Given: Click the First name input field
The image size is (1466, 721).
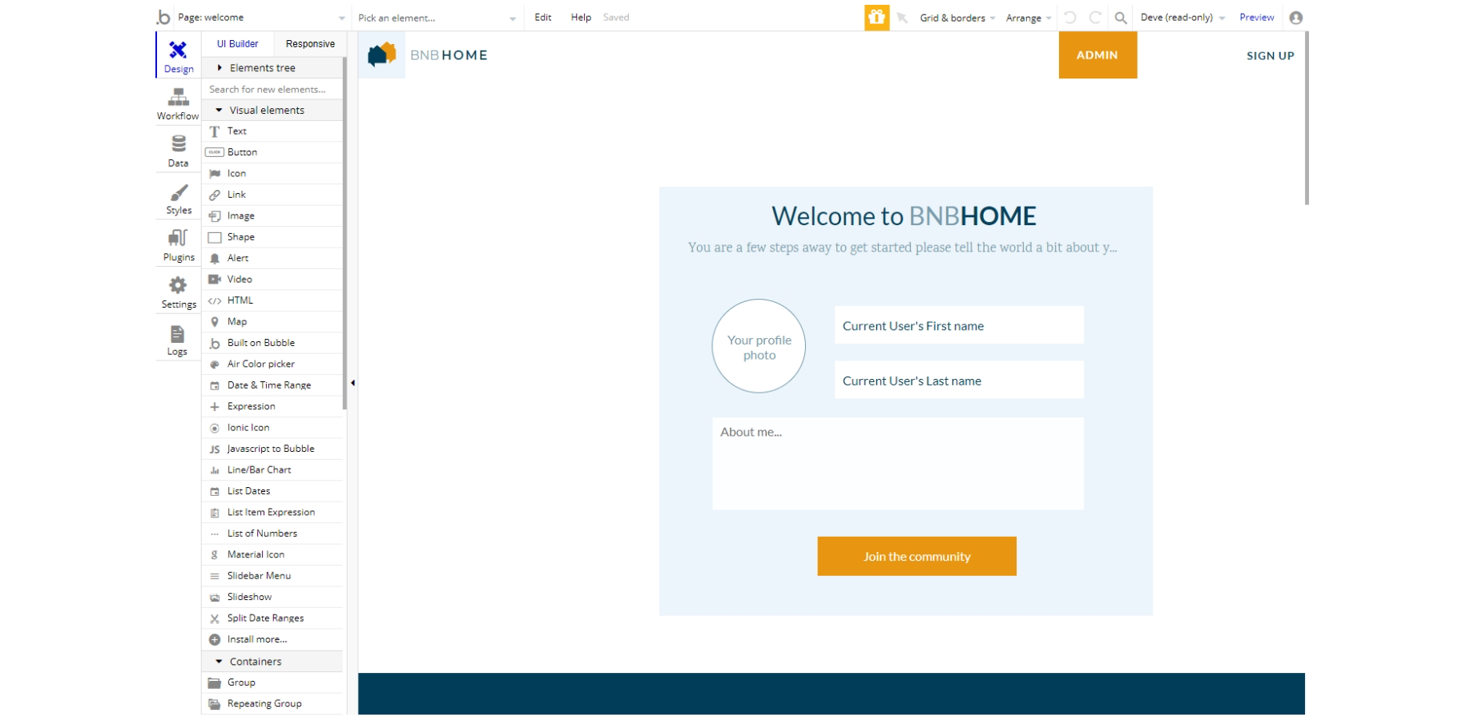Looking at the screenshot, I should click(959, 325).
